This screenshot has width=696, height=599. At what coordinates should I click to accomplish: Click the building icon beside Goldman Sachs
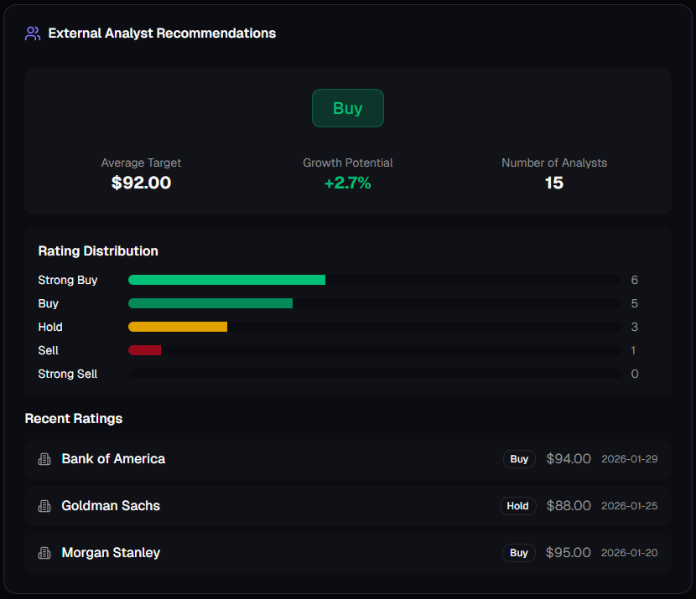coord(44,506)
